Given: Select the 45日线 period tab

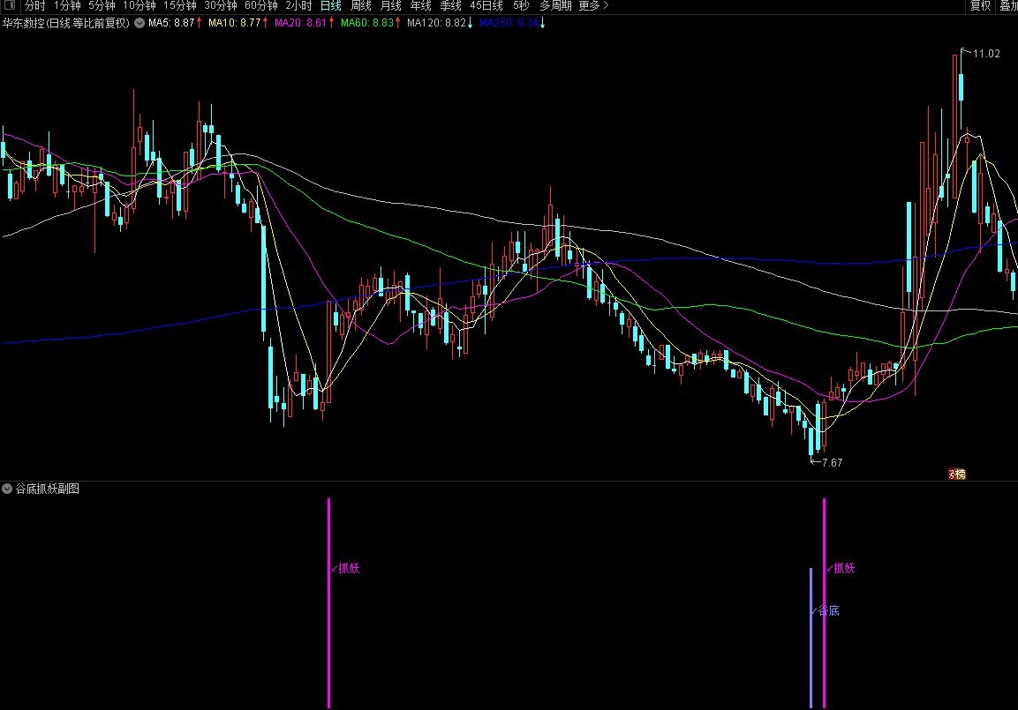Looking at the screenshot, I should click(x=486, y=6).
